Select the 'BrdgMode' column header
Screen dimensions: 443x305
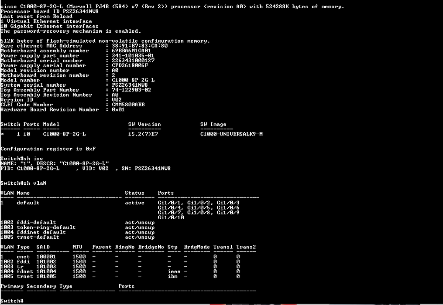[x=197, y=247]
